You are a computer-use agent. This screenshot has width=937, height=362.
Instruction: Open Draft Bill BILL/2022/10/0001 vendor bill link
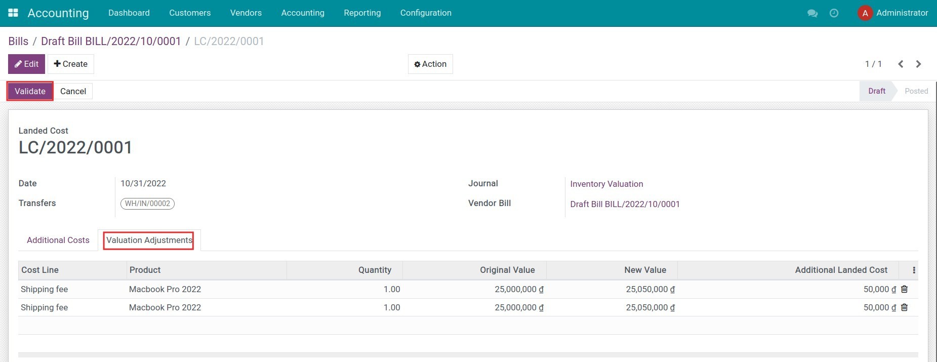click(625, 204)
